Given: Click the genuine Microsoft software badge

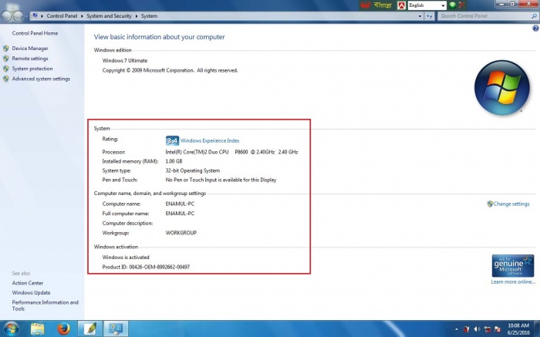Looking at the screenshot, I should [513, 266].
